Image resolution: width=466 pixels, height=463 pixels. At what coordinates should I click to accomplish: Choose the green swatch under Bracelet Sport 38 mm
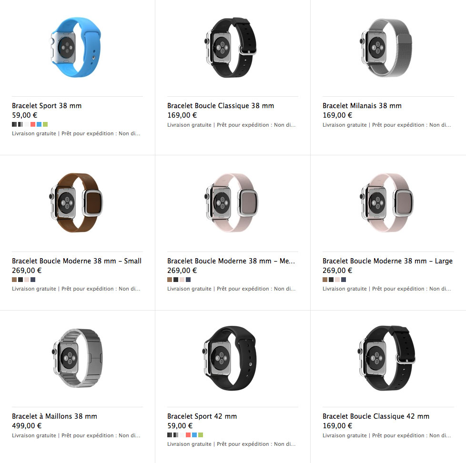click(45, 124)
